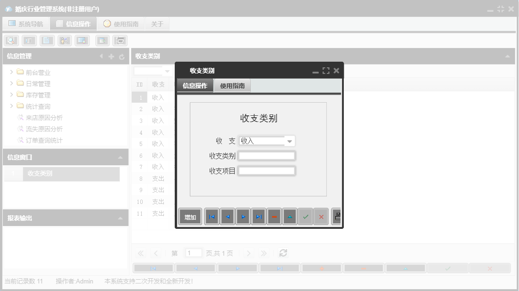The width and height of the screenshot is (519, 291).
Task: Click the archive window toolbar icon
Action: pyautogui.click(x=119, y=40)
